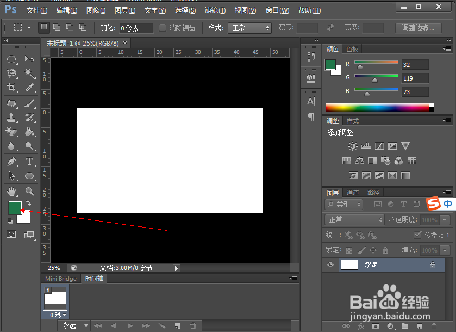Select the Lasso tool
This screenshot has height=332, width=456.
(x=11, y=73)
